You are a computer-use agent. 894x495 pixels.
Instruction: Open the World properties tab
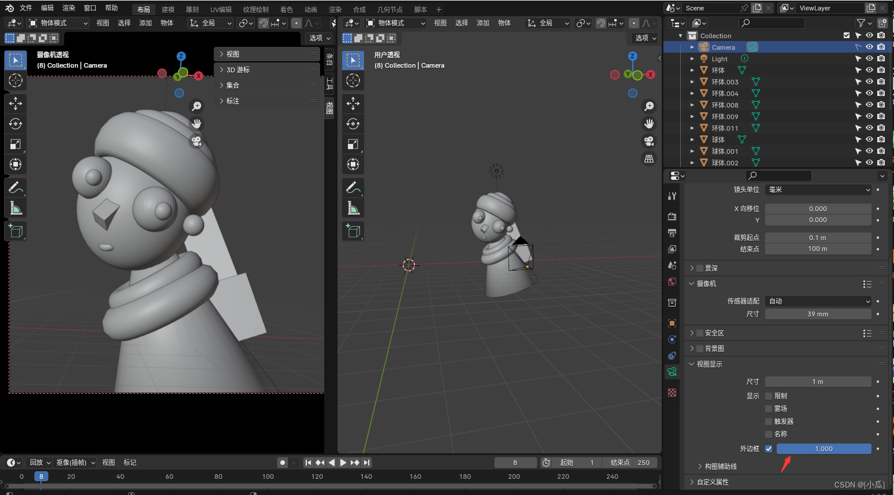(x=672, y=282)
